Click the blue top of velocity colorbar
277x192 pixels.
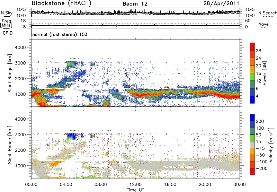252,118
